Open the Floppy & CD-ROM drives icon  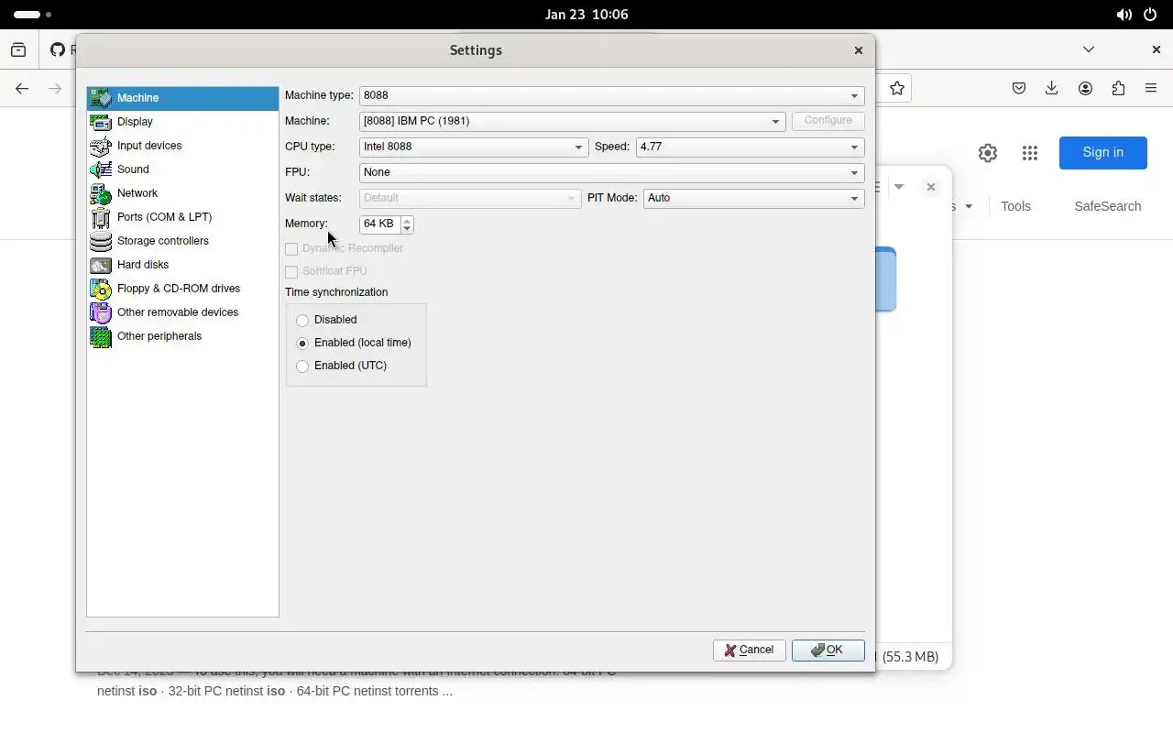pyautogui.click(x=101, y=289)
